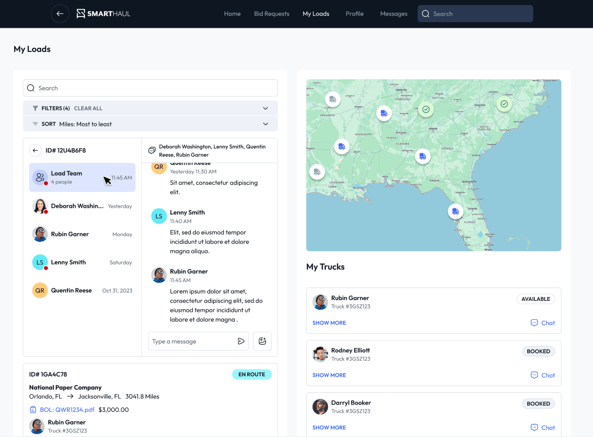Open Chat with Darryl Booker
This screenshot has width=593, height=437.
(543, 428)
